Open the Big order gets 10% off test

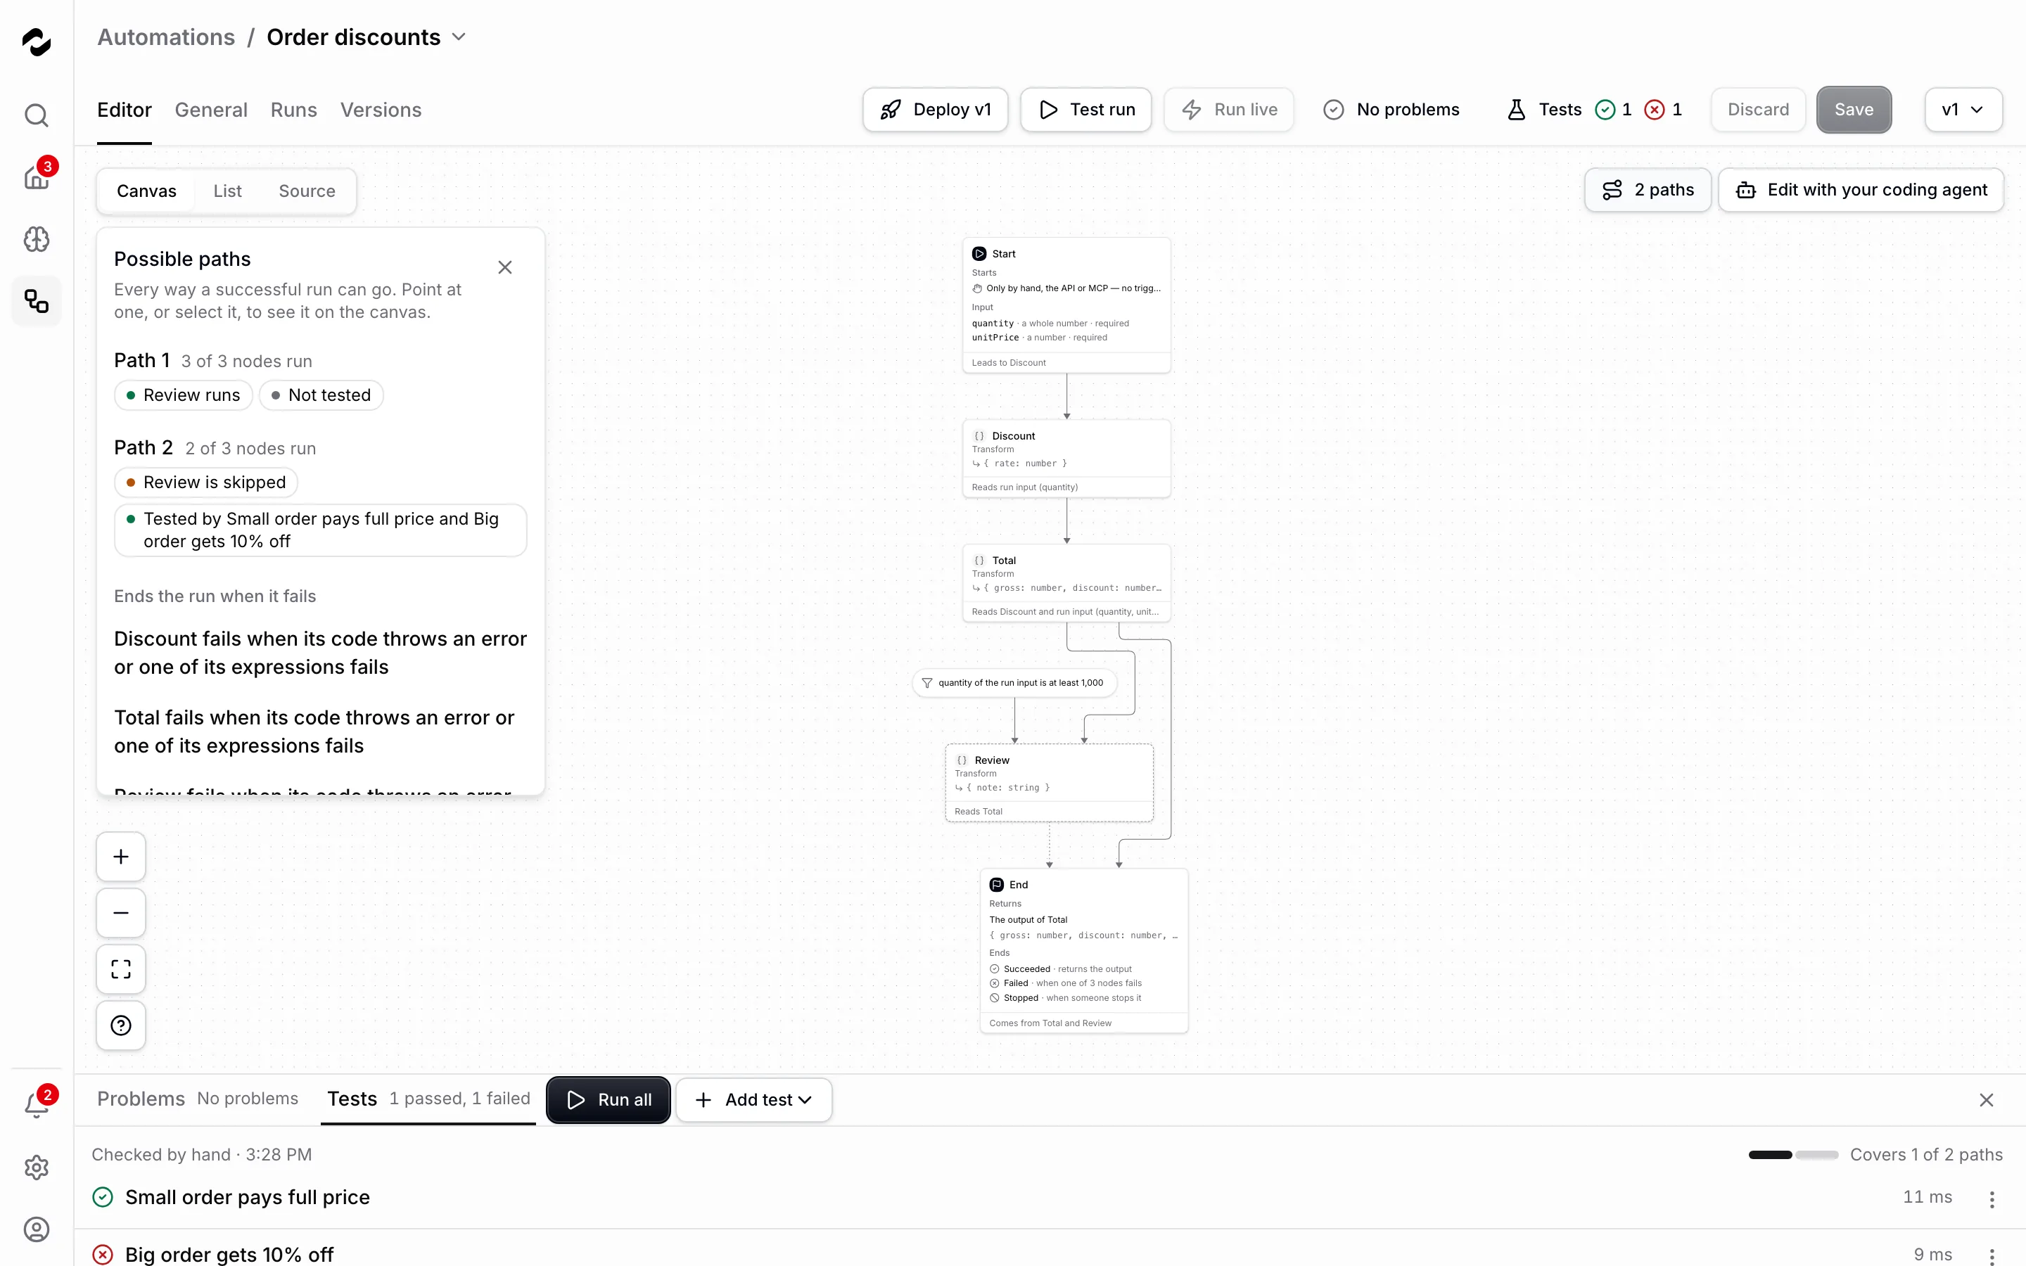[229, 1254]
